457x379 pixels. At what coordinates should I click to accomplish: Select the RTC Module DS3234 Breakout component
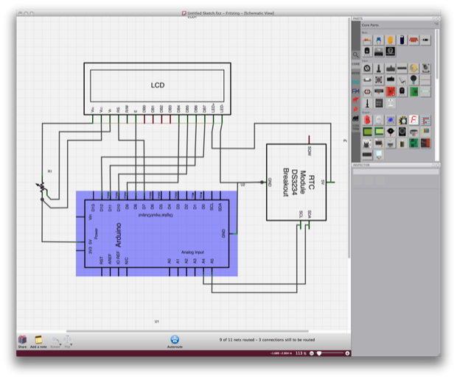pyautogui.click(x=296, y=183)
